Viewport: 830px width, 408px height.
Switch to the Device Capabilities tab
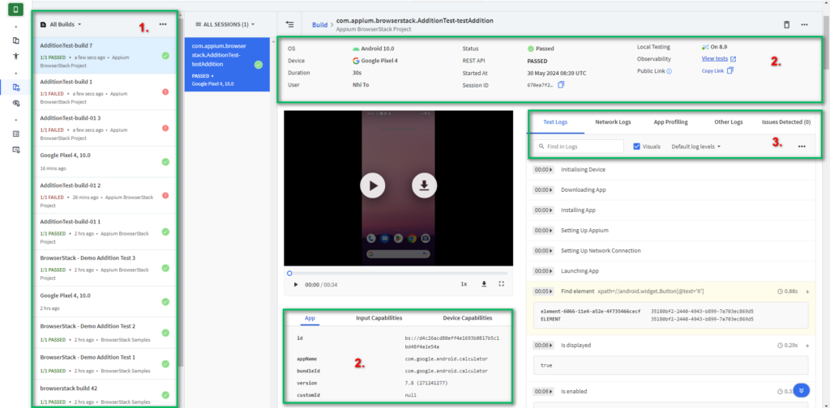tap(467, 318)
